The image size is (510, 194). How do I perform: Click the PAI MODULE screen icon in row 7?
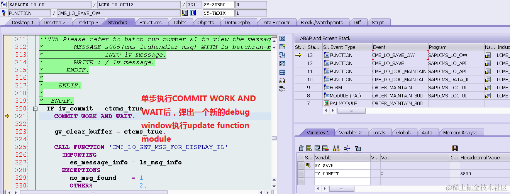click(326, 103)
